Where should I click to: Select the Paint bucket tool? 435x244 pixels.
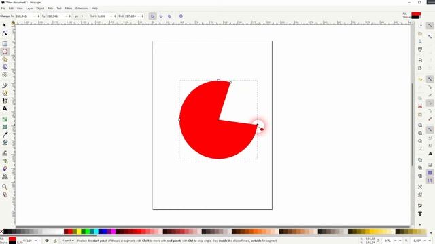tap(5, 142)
